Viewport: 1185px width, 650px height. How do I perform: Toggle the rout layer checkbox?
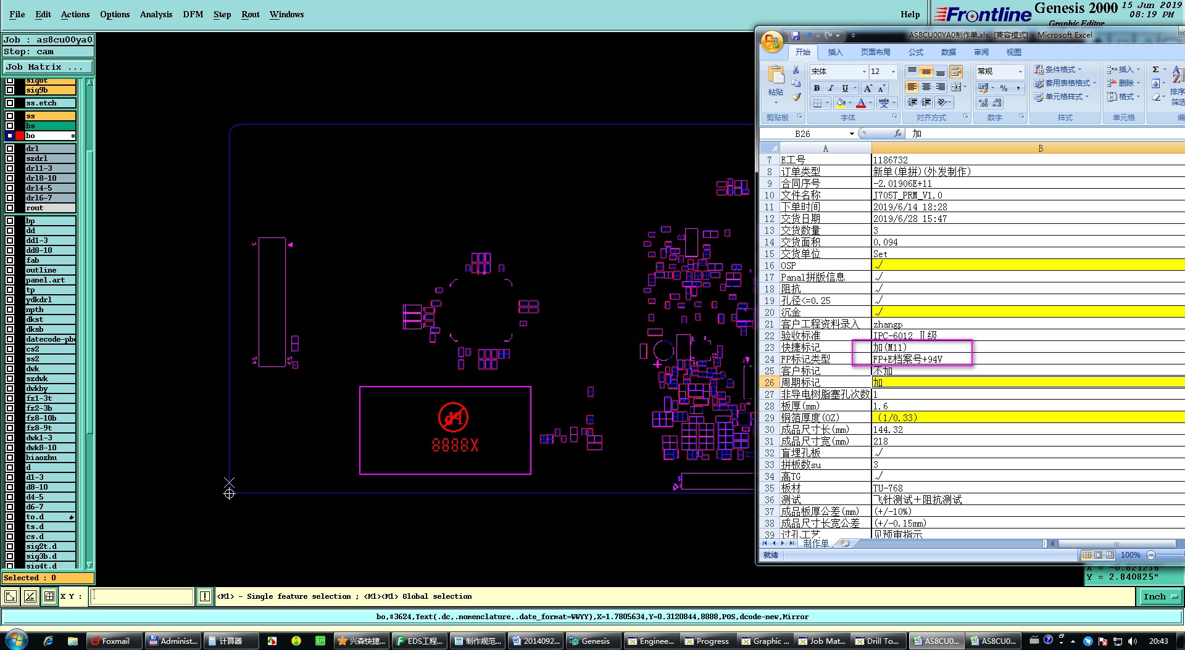[10, 208]
